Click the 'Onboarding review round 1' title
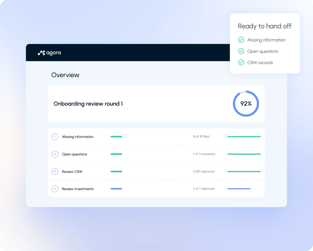The height and width of the screenshot is (251, 313). point(88,104)
